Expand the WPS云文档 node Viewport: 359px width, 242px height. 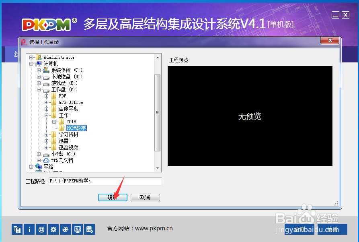pyautogui.click(x=39, y=160)
